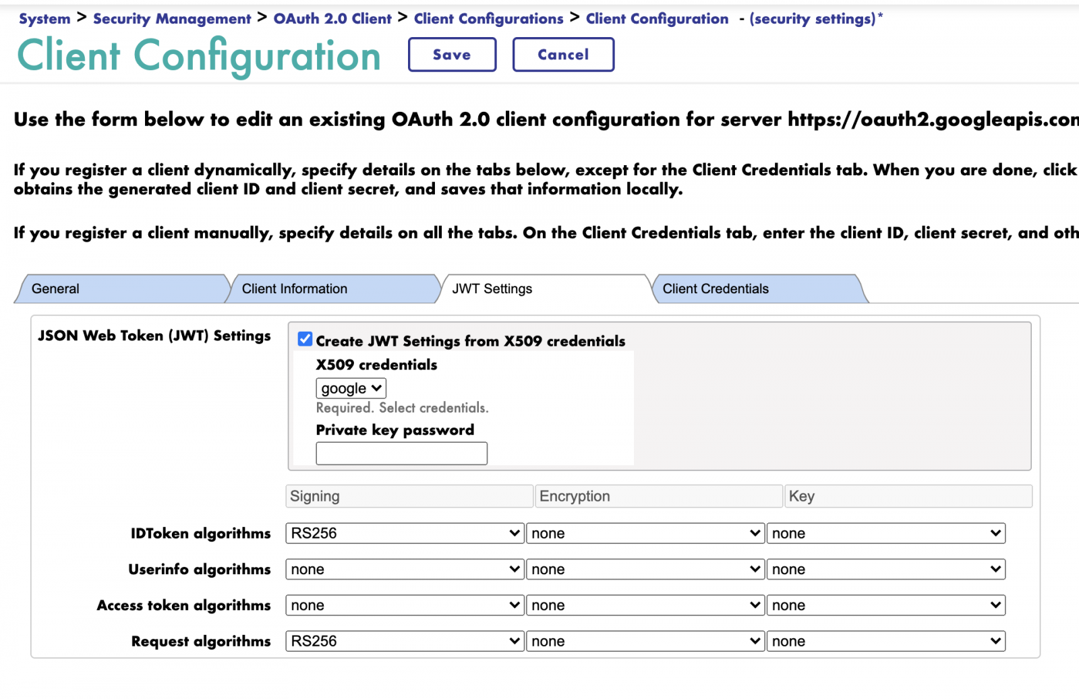
Task: Click the Client Configuration breadcrumb link
Action: coord(657,19)
